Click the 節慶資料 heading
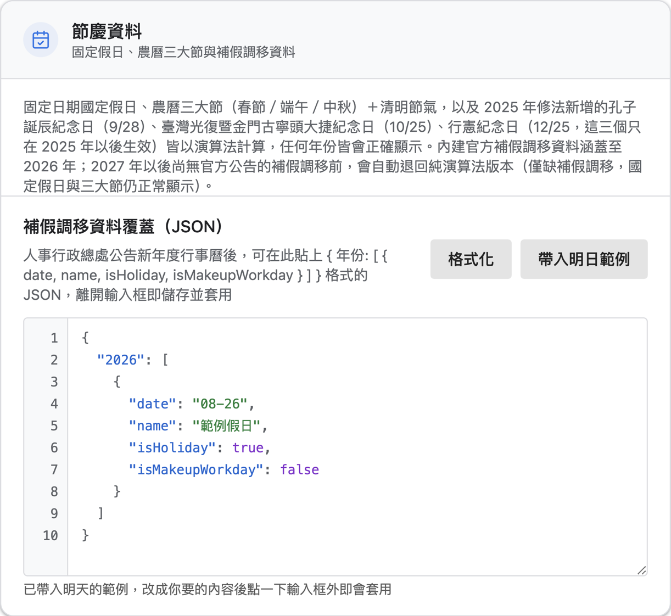This screenshot has height=616, width=671. coord(107,31)
